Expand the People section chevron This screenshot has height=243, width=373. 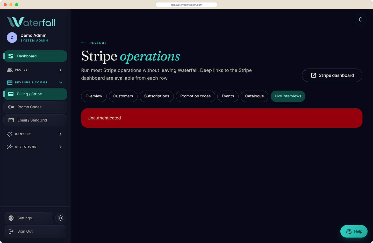click(61, 70)
